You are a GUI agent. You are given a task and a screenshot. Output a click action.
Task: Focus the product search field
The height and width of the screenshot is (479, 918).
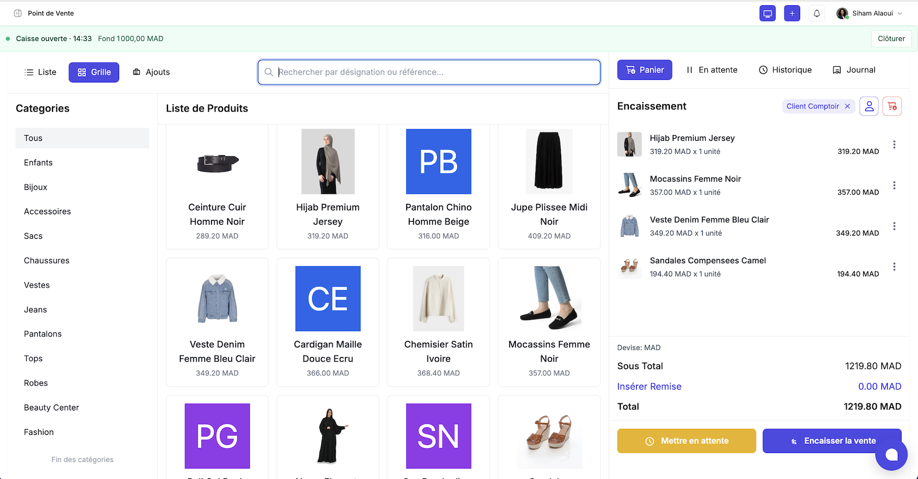[429, 72]
